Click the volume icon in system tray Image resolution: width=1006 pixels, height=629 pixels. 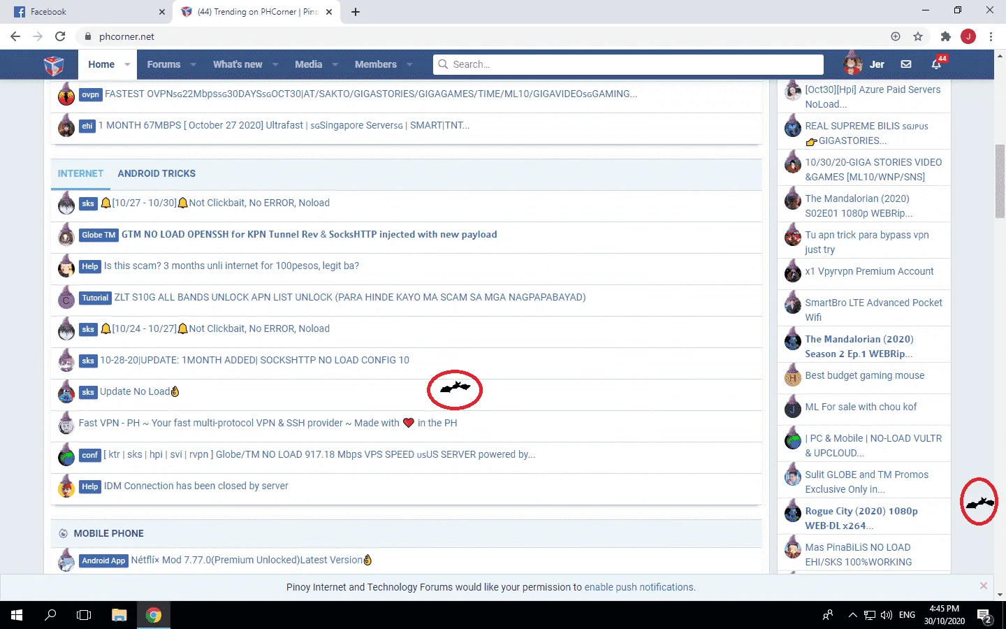(887, 615)
